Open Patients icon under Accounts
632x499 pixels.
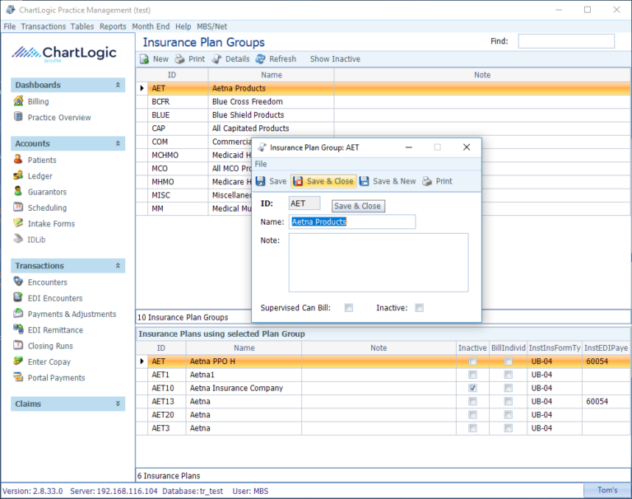pos(18,160)
